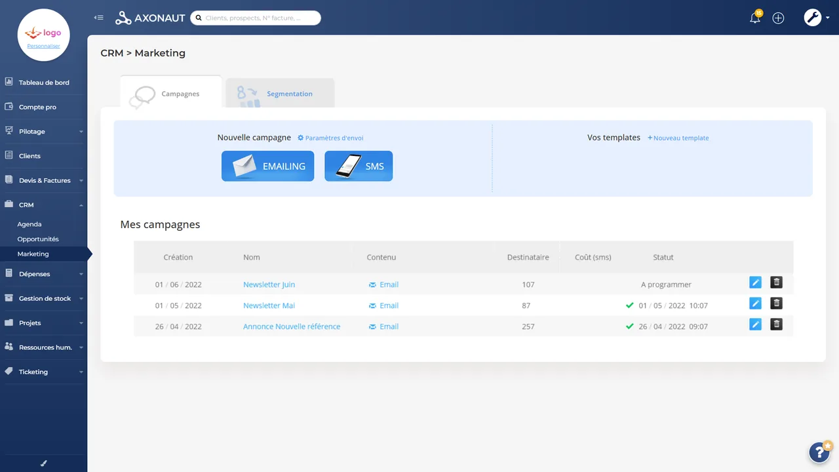
Task: Click the Destinataire column header
Action: (528, 258)
